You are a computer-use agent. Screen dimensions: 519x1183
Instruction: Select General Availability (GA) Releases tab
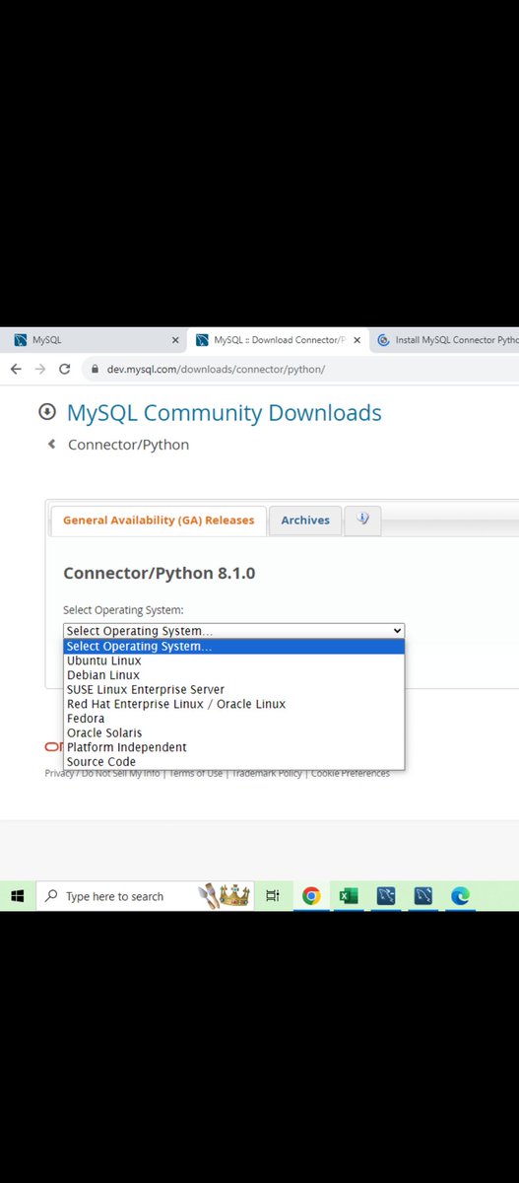coord(159,521)
